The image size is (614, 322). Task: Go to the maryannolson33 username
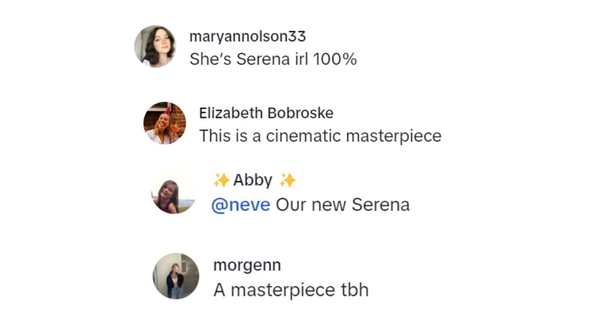pyautogui.click(x=248, y=37)
